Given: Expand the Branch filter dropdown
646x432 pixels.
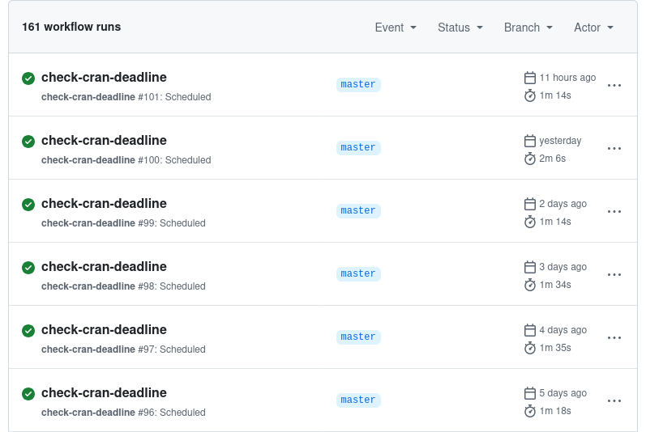Looking at the screenshot, I should pos(528,28).
